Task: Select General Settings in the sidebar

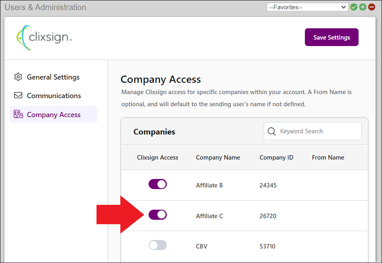Action: pos(52,77)
